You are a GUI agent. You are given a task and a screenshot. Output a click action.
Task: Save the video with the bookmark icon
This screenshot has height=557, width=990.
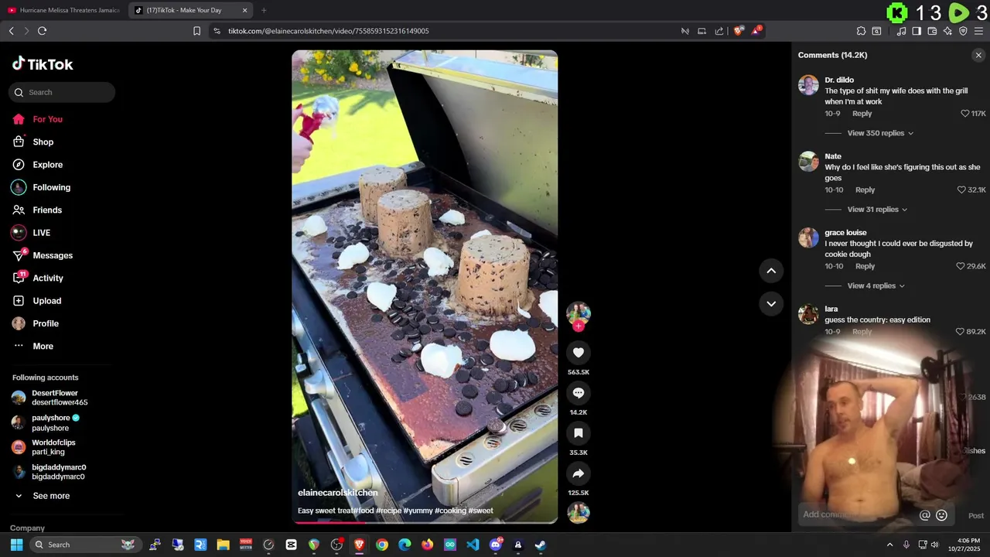pos(578,433)
